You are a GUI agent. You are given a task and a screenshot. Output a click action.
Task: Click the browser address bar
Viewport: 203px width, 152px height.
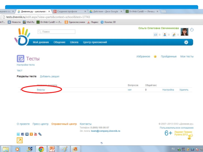pyautogui.click(x=102, y=17)
